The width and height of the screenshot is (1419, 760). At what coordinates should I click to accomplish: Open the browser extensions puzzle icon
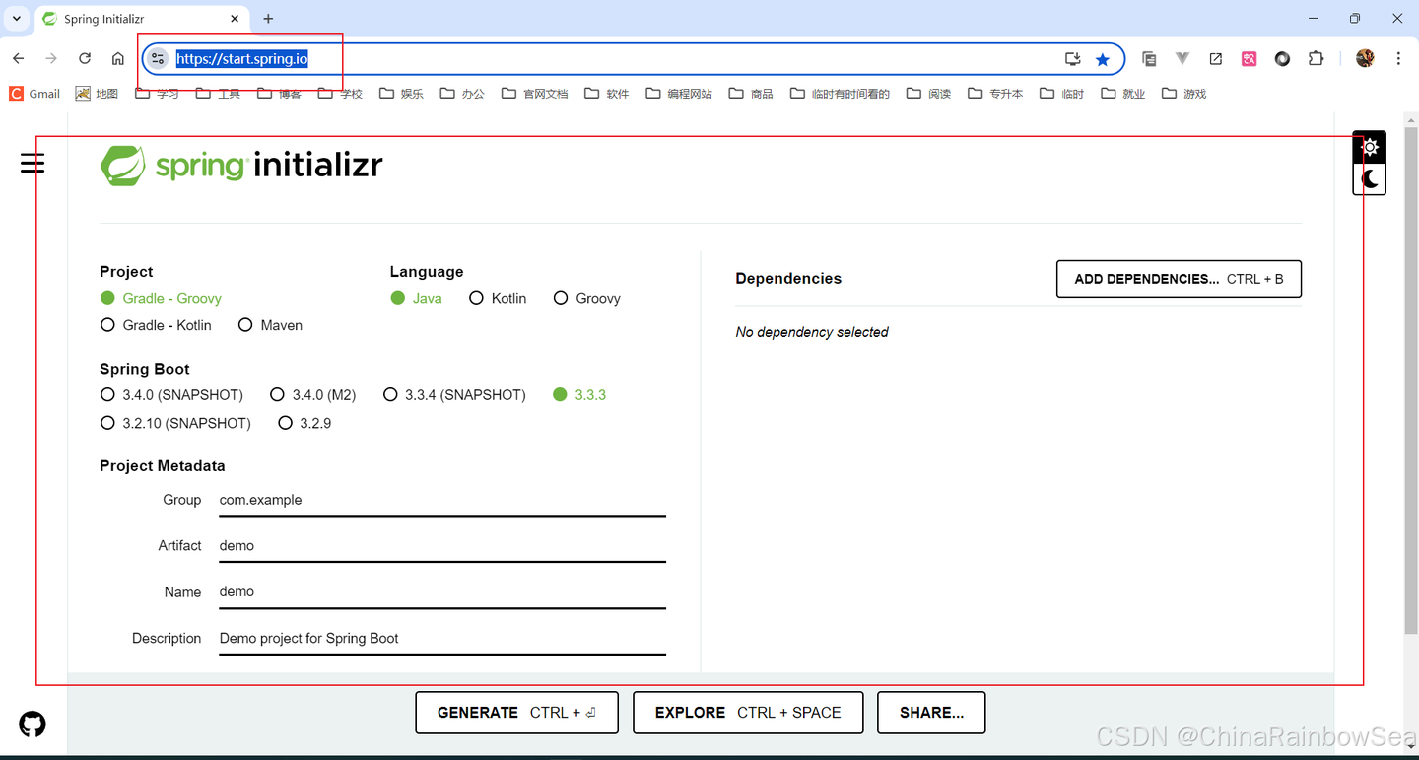click(1316, 59)
